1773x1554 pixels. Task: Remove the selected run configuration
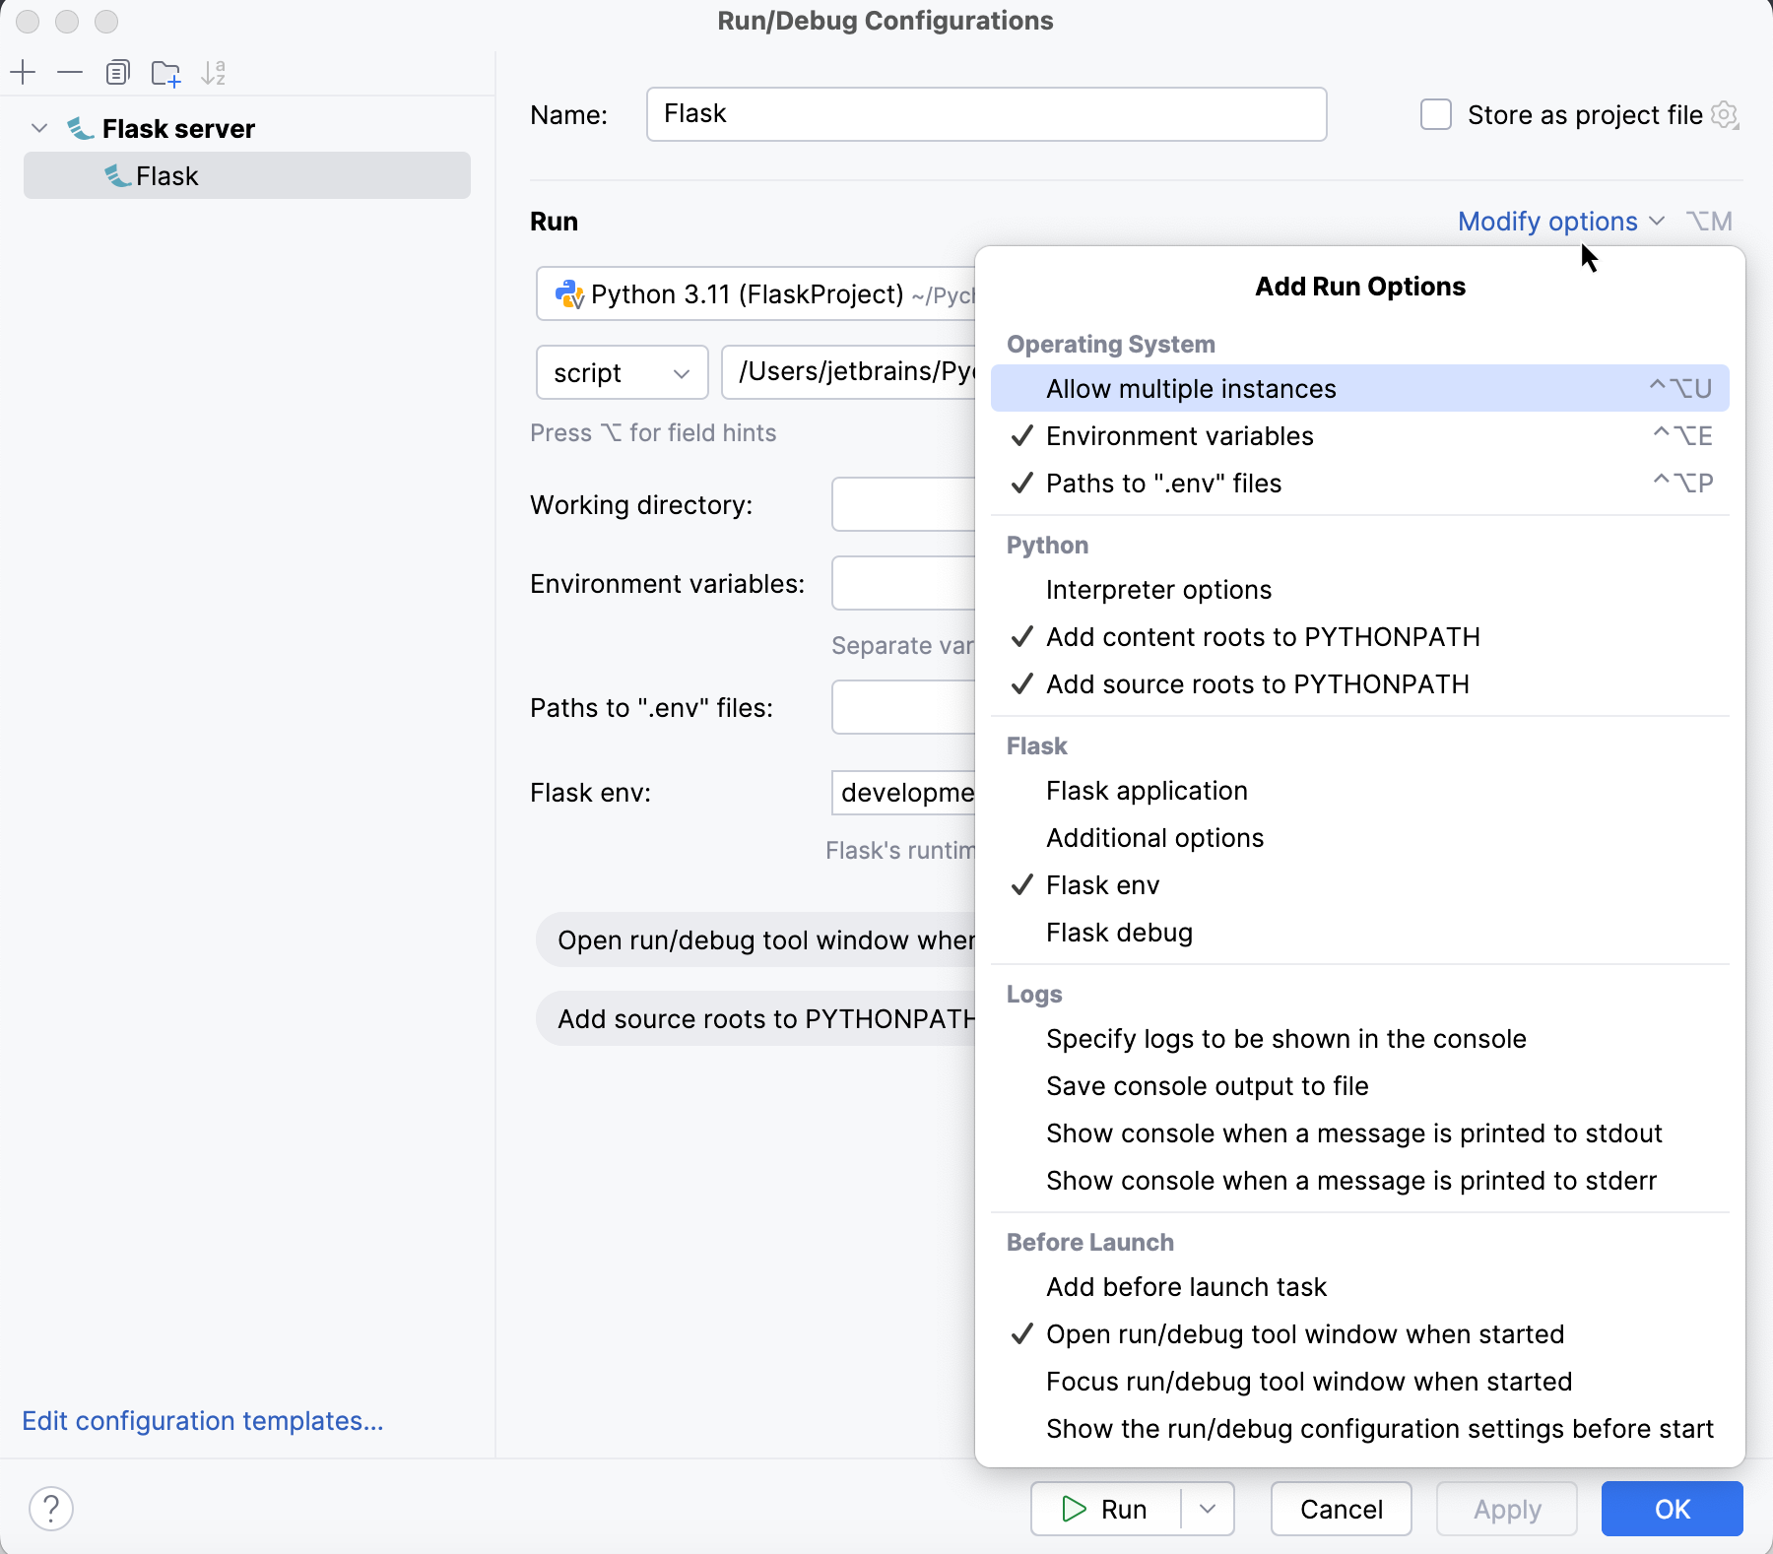click(70, 72)
